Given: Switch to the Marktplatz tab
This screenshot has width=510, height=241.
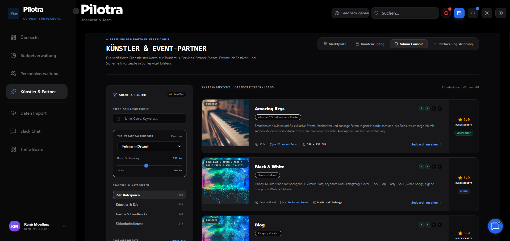Looking at the screenshot, I should point(335,44).
